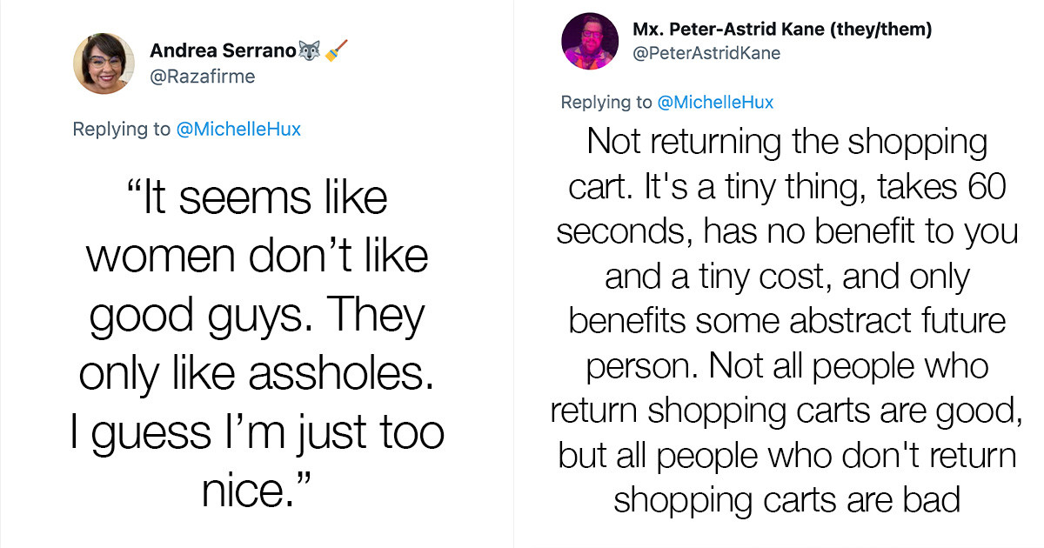Click the final line "shopping carts are bad"

(x=787, y=499)
